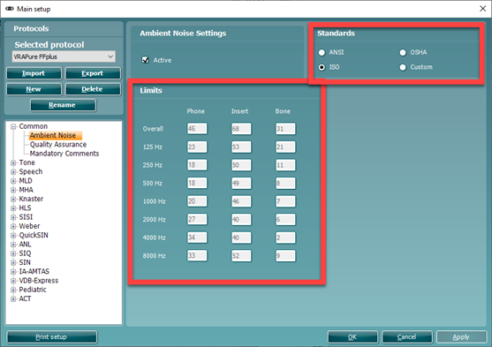Rename the selected protocol
This screenshot has height=347, width=492.
point(63,105)
